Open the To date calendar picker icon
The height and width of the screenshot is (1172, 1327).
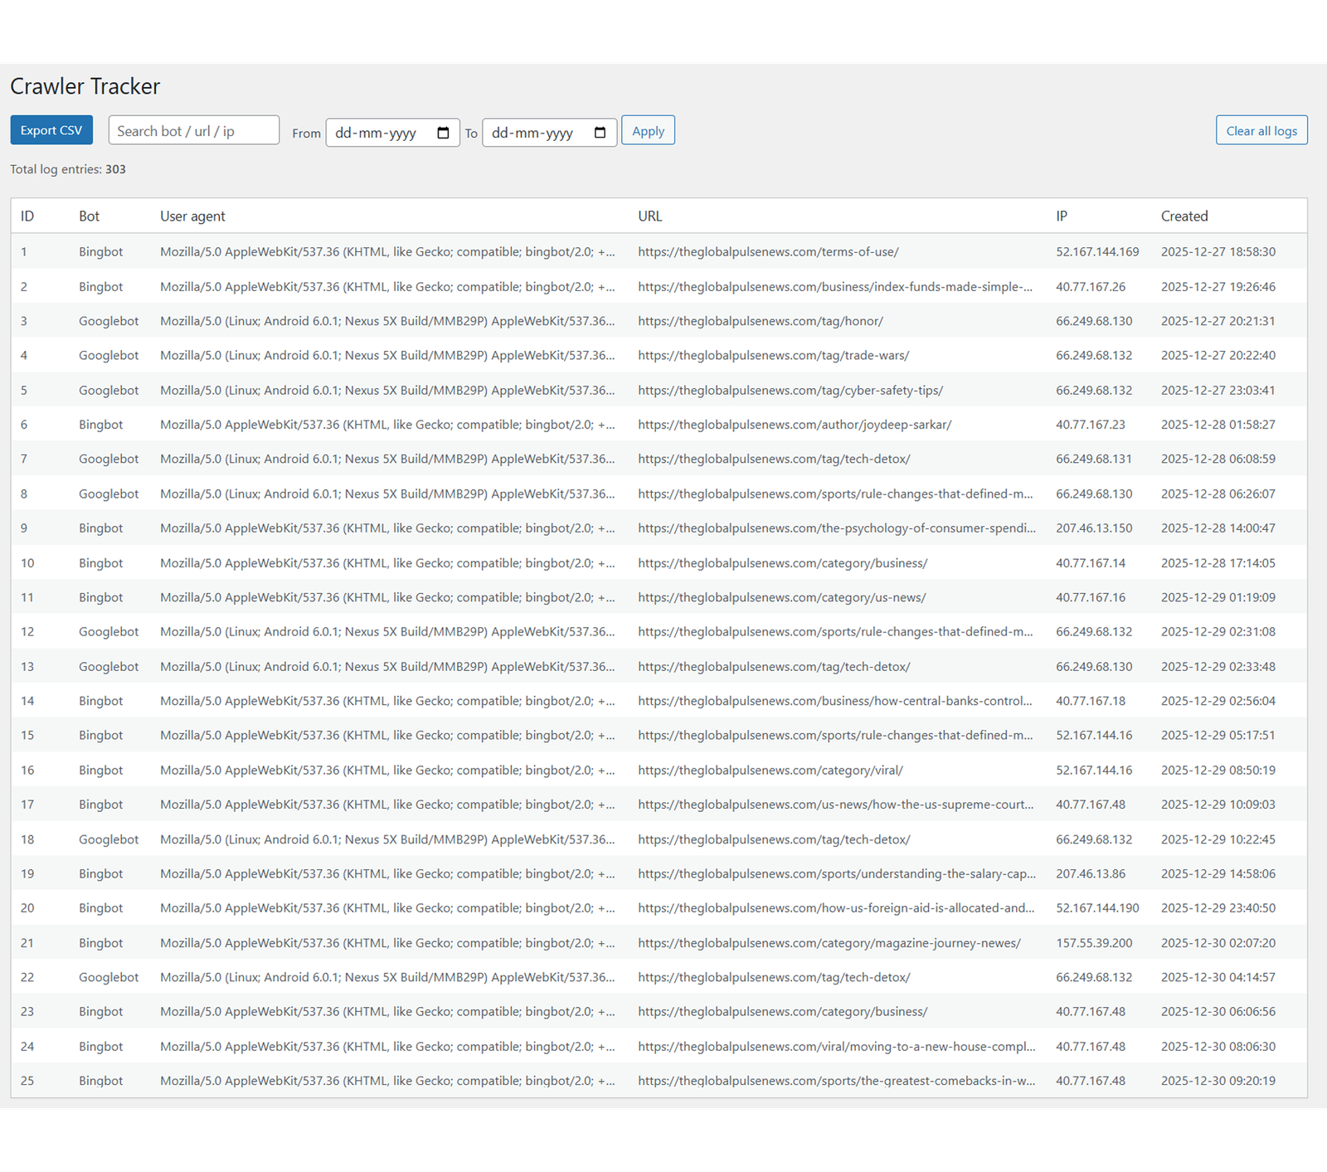600,133
